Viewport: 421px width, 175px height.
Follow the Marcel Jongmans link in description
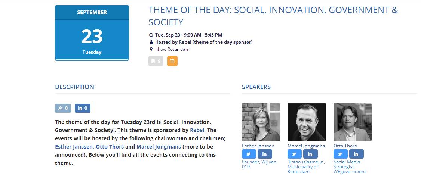[x=159, y=147]
